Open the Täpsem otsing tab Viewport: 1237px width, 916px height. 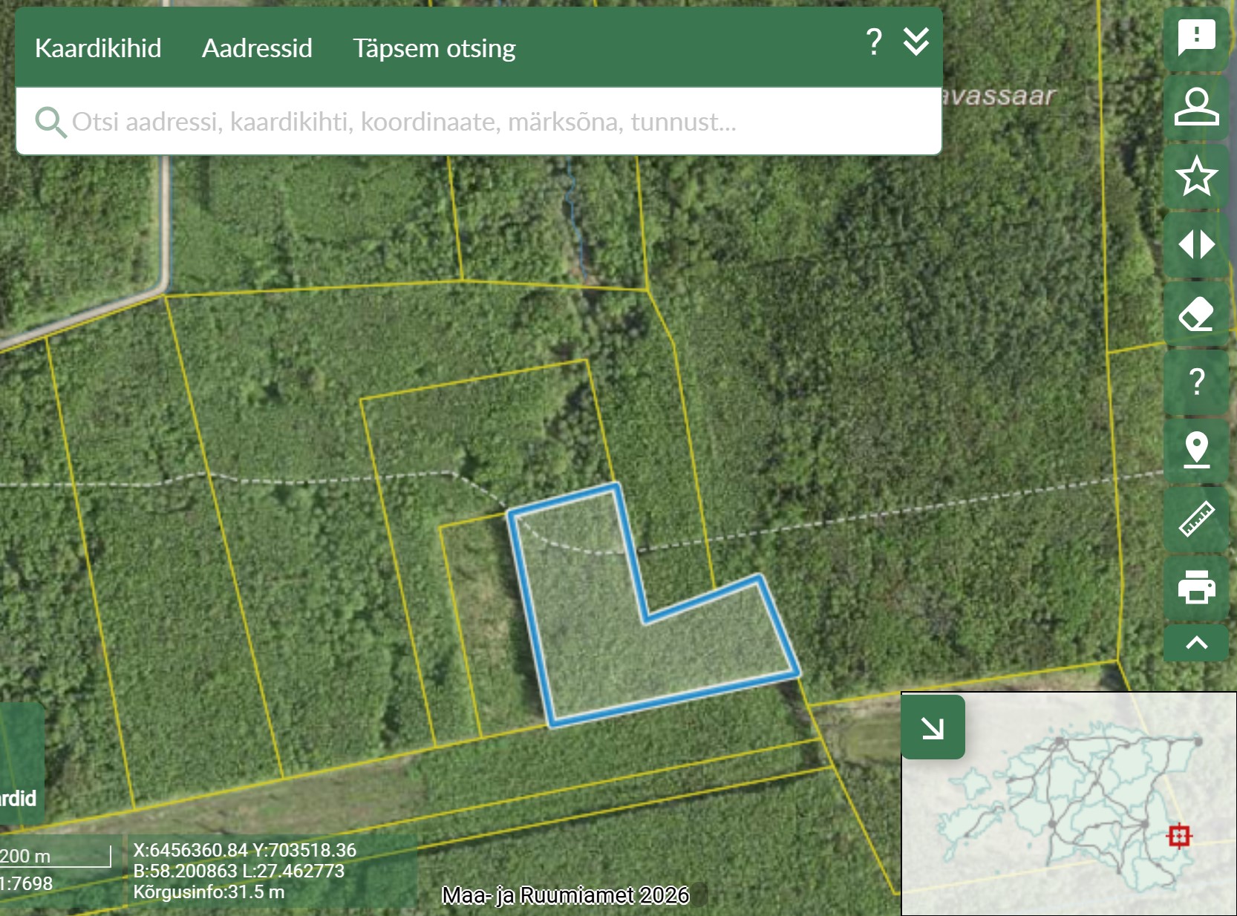point(434,48)
